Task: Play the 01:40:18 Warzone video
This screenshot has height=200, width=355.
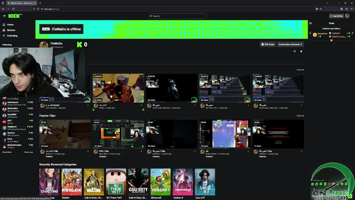Action: (172, 88)
